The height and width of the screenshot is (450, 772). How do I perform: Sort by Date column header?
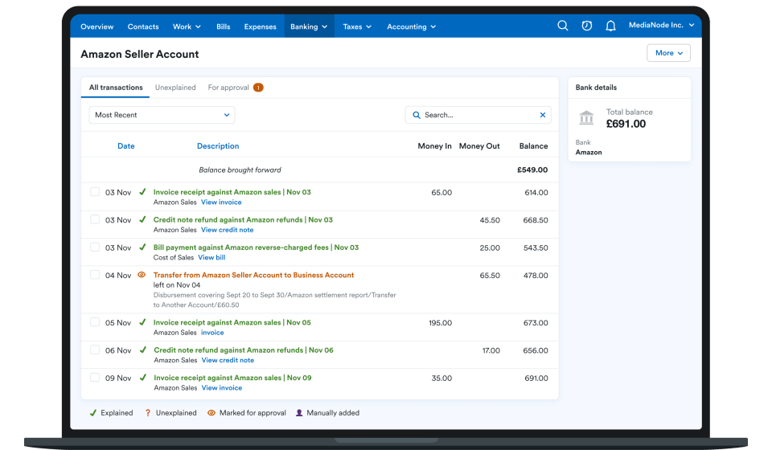click(x=126, y=146)
